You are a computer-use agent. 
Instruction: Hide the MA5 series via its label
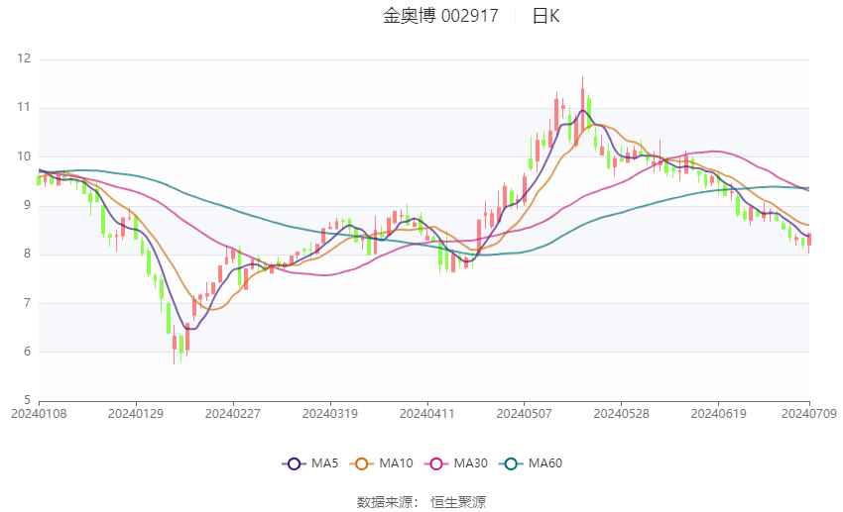[324, 463]
